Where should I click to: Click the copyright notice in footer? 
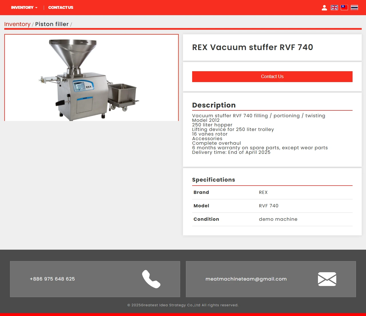(x=183, y=305)
